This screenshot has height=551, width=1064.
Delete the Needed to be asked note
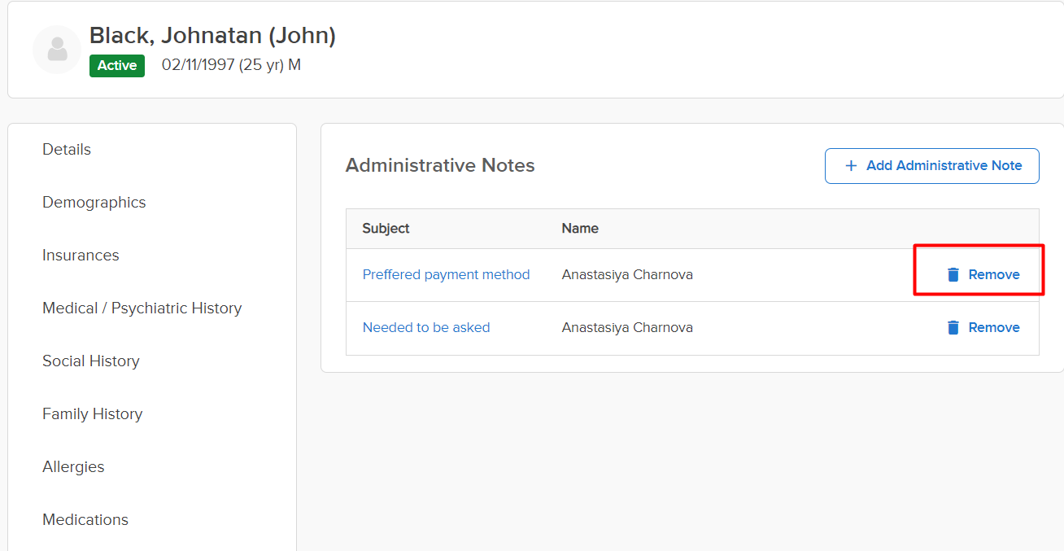pyautogui.click(x=983, y=328)
